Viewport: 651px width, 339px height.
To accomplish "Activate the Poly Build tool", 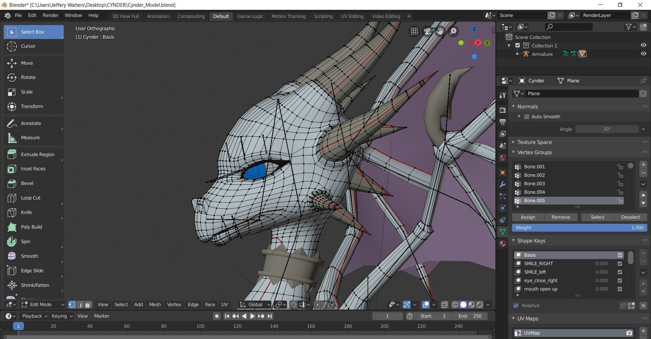I will [x=34, y=227].
